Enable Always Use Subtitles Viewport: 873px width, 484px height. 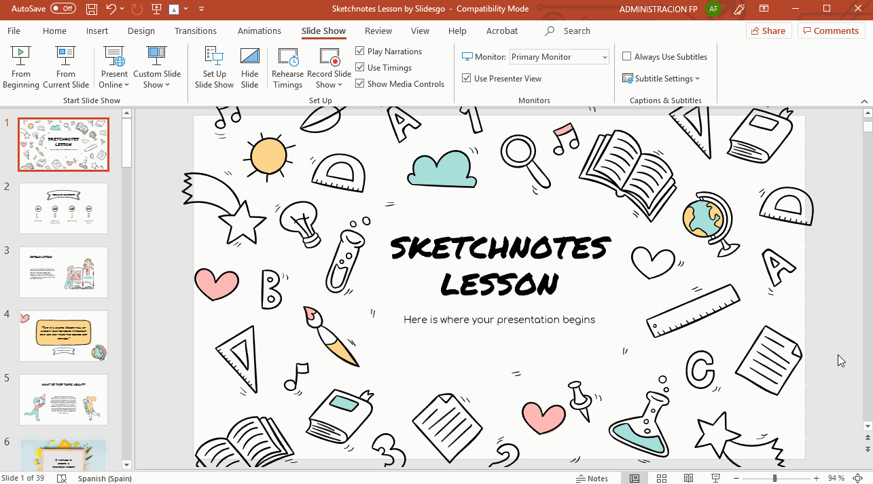(x=627, y=57)
